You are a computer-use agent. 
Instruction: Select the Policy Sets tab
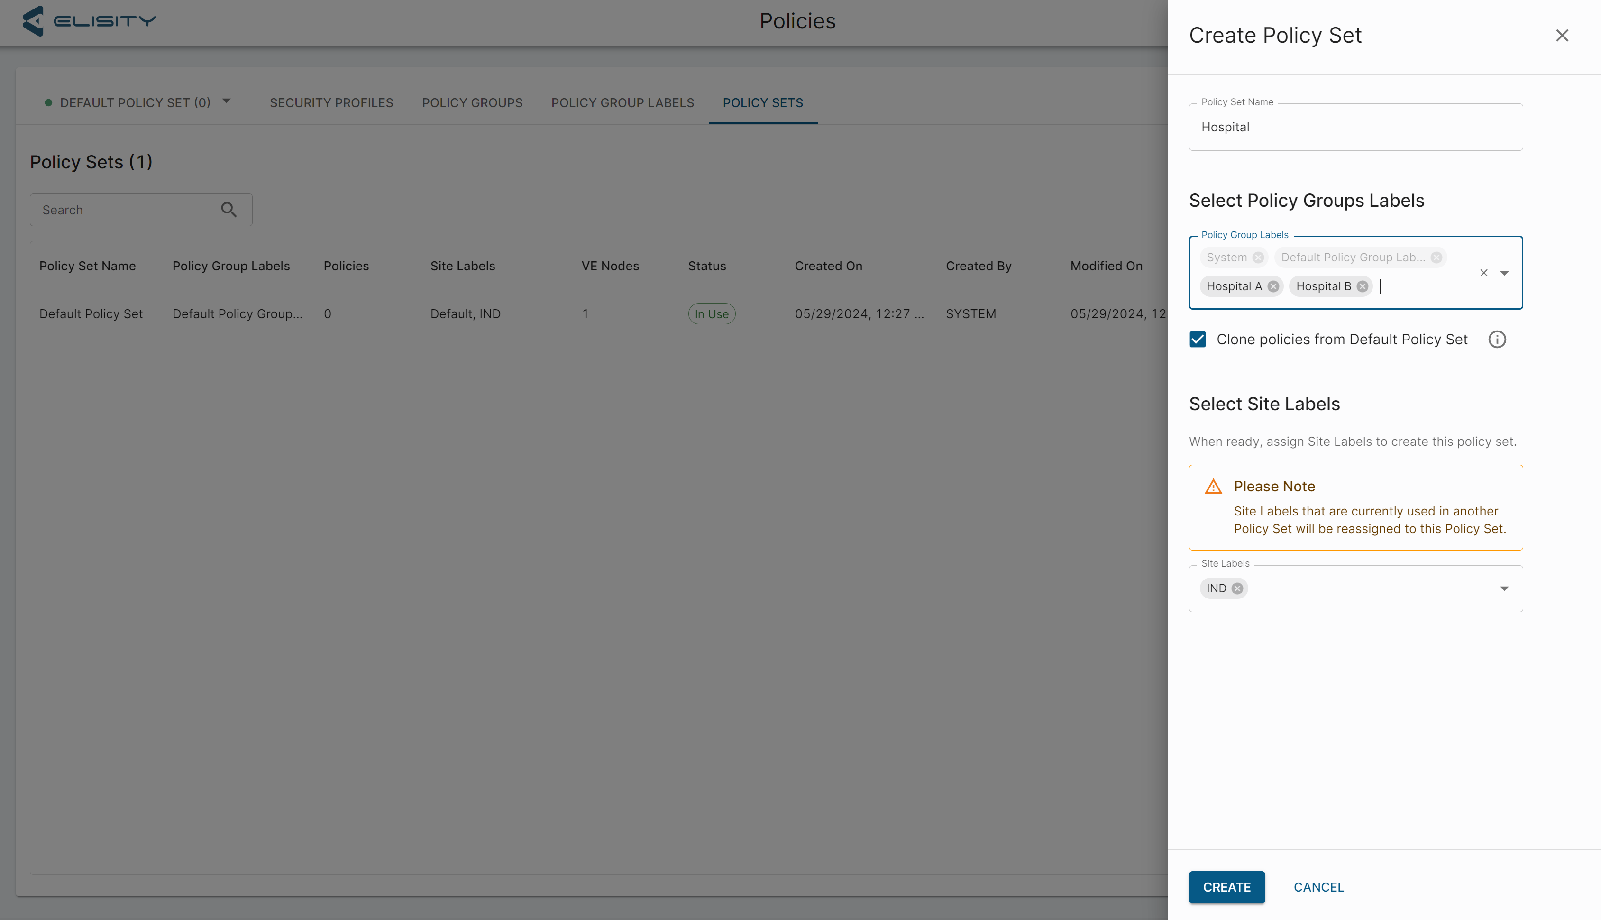click(763, 102)
